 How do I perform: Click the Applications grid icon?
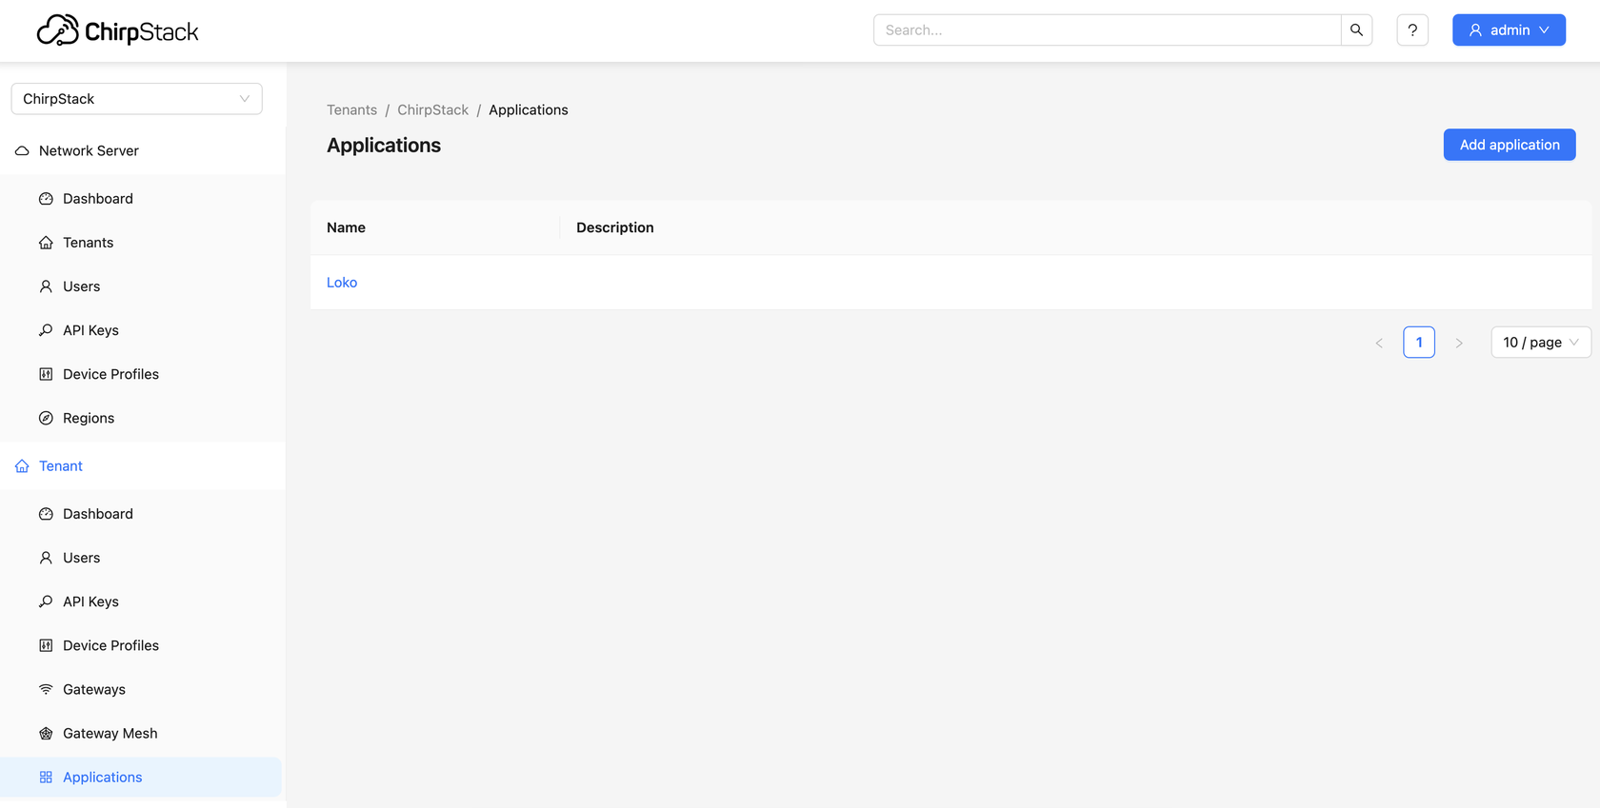[x=46, y=778]
